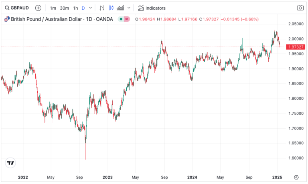Image resolution: width=308 pixels, height=184 pixels.
Task: Select the 1m timeframe
Action: coord(53,8)
